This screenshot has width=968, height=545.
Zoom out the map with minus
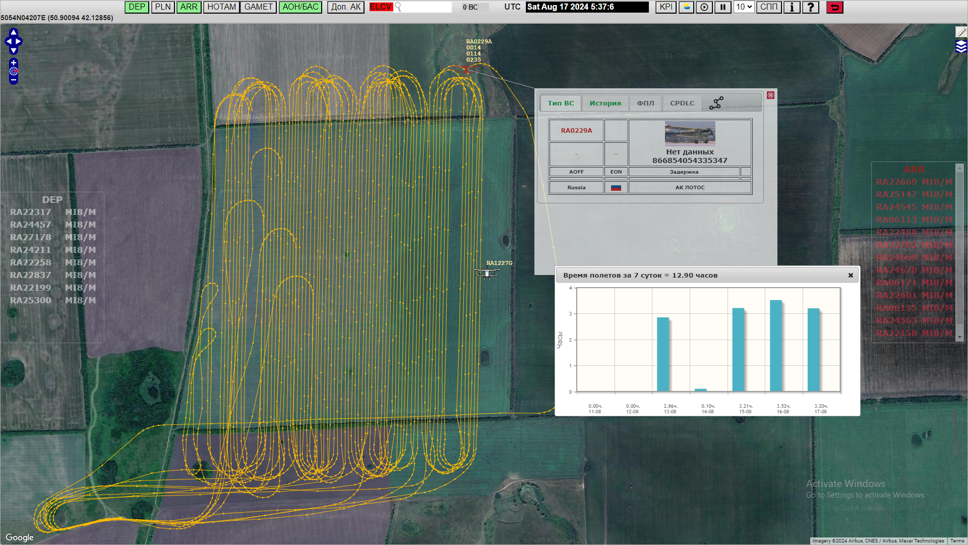point(14,80)
